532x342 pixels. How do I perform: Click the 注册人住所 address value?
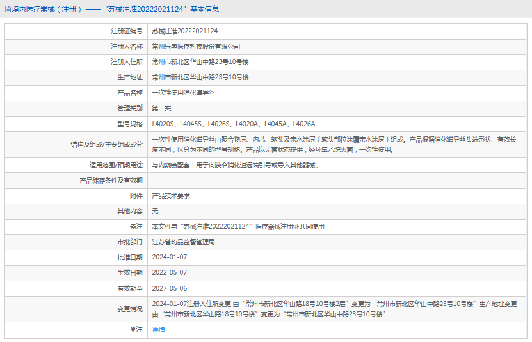point(200,61)
